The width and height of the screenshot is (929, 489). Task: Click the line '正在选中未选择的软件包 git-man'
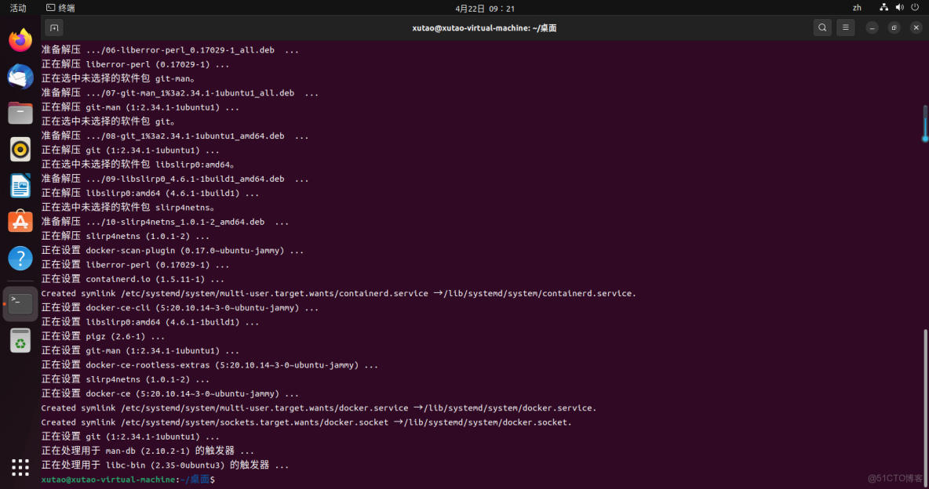click(118, 78)
